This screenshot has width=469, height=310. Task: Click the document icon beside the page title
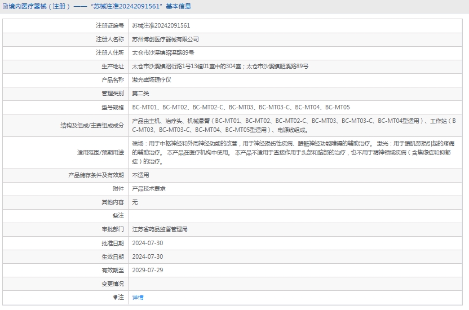[x=5, y=6]
